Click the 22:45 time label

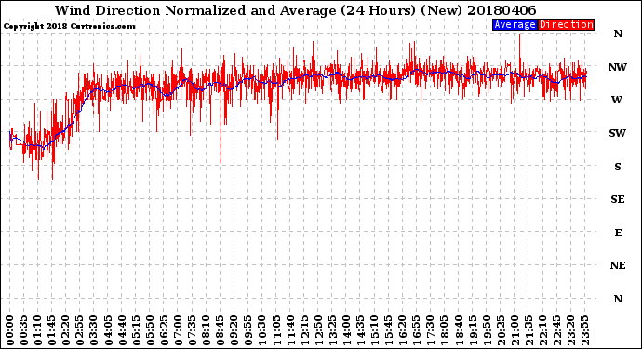click(556, 330)
